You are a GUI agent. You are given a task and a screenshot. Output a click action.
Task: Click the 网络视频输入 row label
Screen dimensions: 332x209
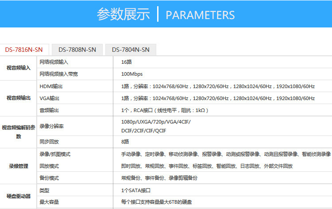tap(54, 62)
